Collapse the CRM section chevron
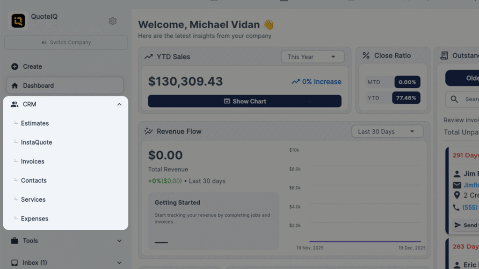This screenshot has width=479, height=269. point(119,104)
